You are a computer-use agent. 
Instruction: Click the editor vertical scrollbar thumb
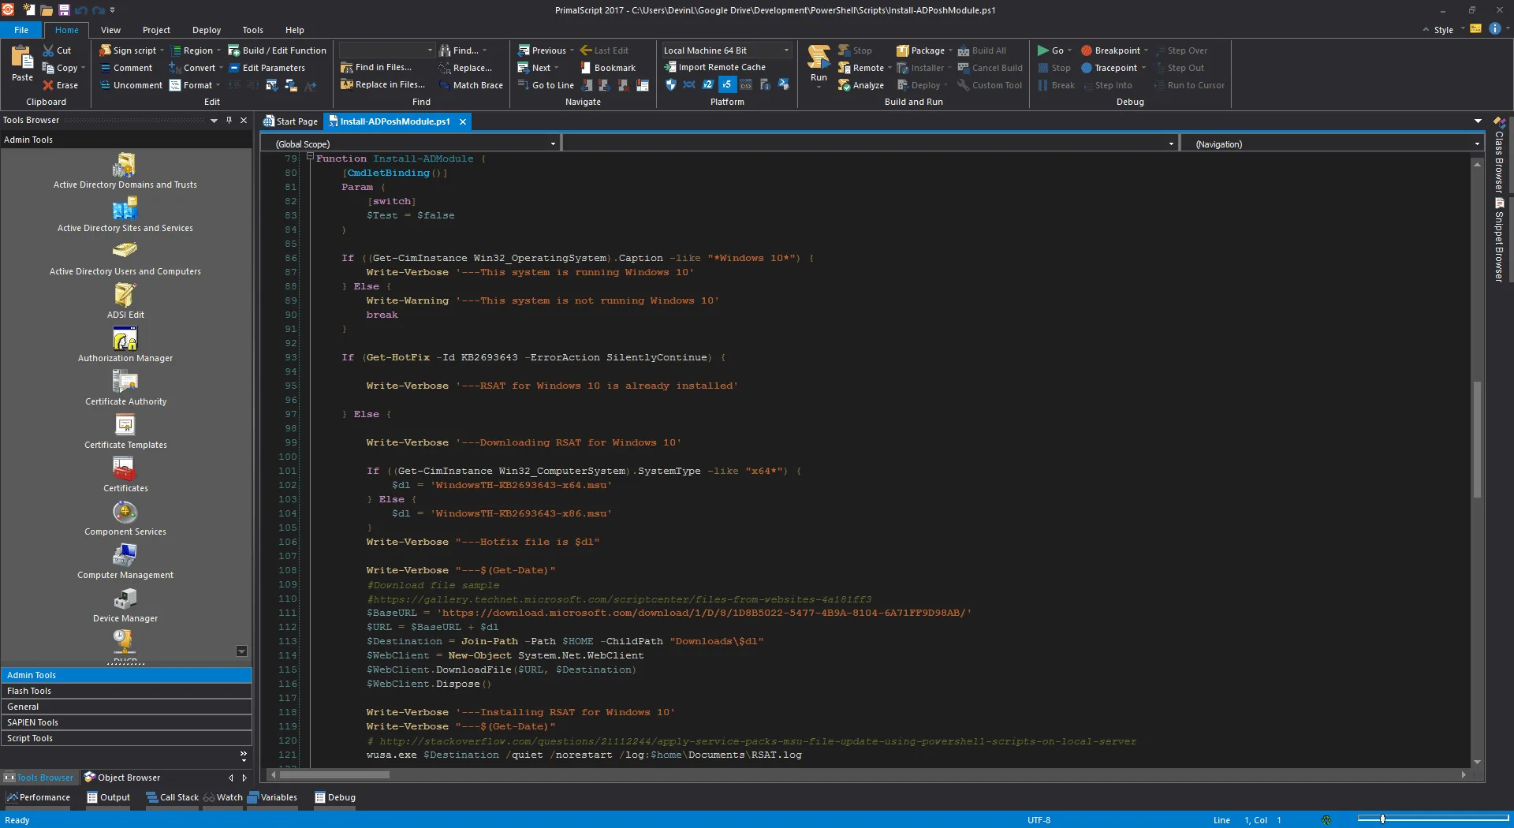tap(1477, 439)
